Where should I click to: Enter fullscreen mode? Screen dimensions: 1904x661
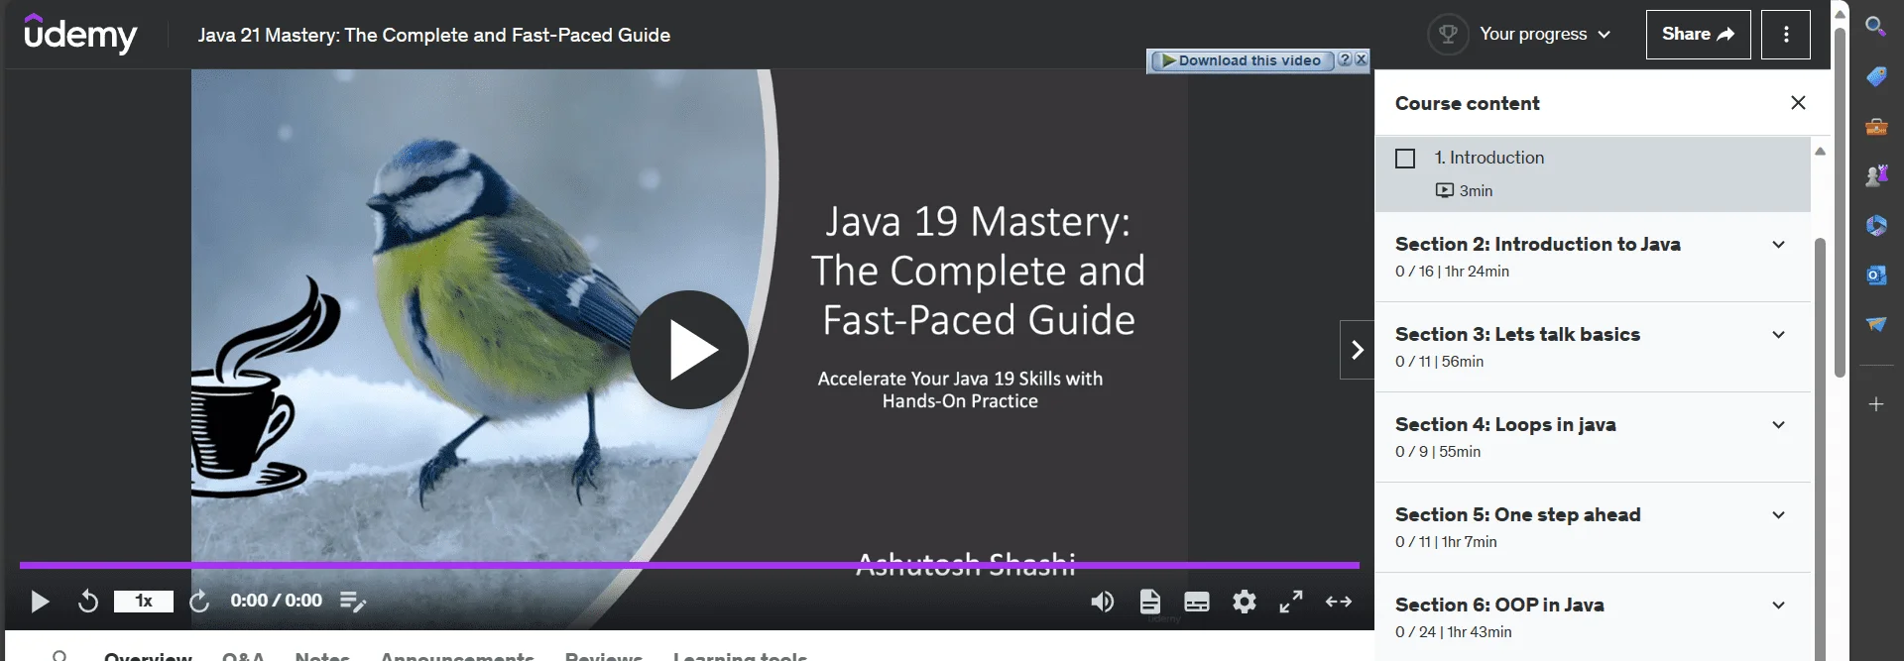pos(1291,602)
